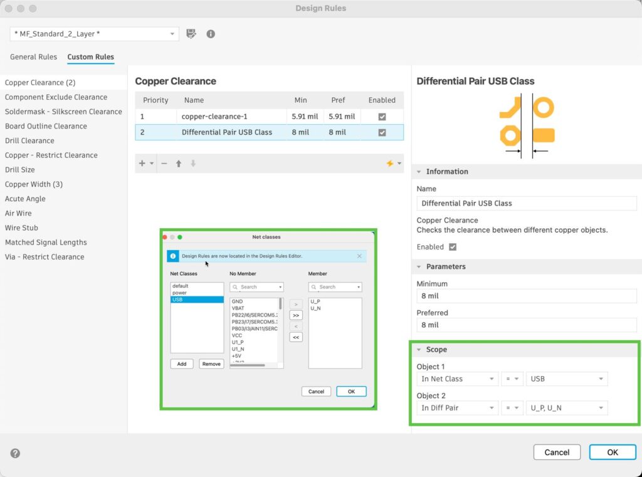The width and height of the screenshot is (642, 477).
Task: Select Drill Clearance category
Action: (63, 141)
